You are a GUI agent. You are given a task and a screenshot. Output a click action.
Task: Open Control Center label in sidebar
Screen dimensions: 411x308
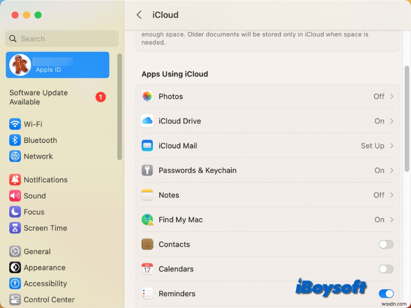pos(49,300)
